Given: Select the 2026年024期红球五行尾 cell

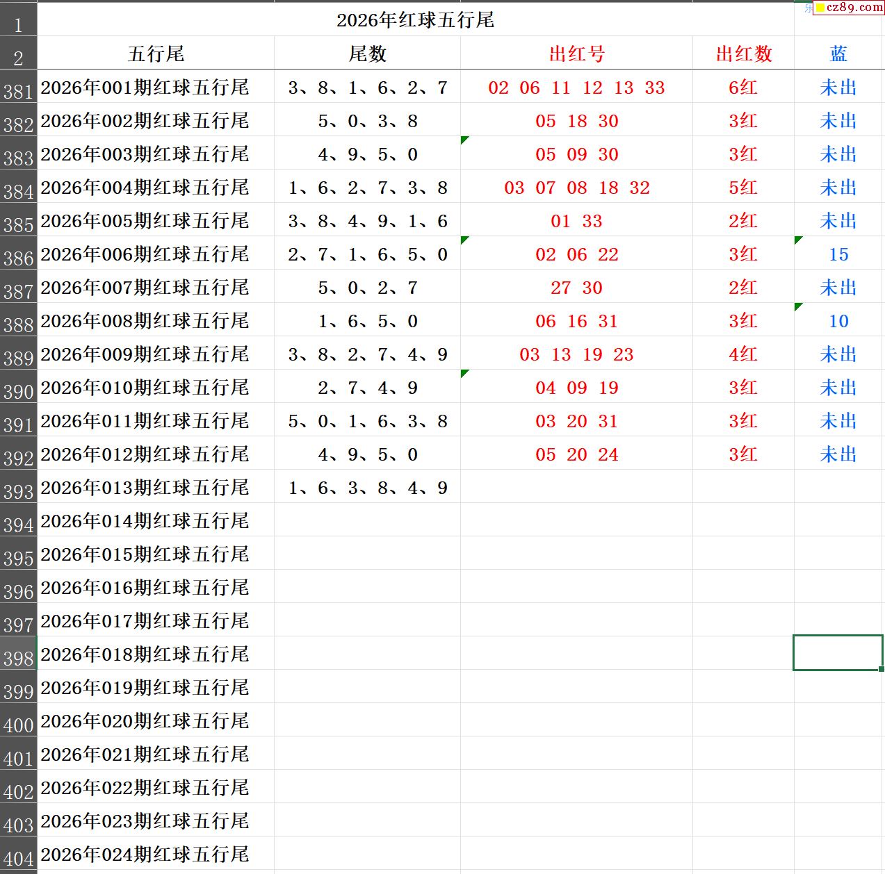Looking at the screenshot, I should [x=145, y=855].
